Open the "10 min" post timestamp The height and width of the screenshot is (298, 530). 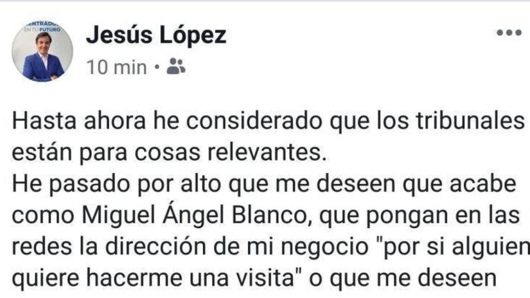116,68
